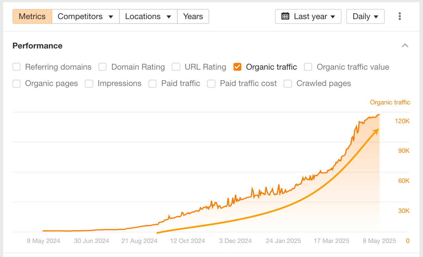Enable the Organic traffic value checkbox
The width and height of the screenshot is (423, 257).
pos(308,67)
